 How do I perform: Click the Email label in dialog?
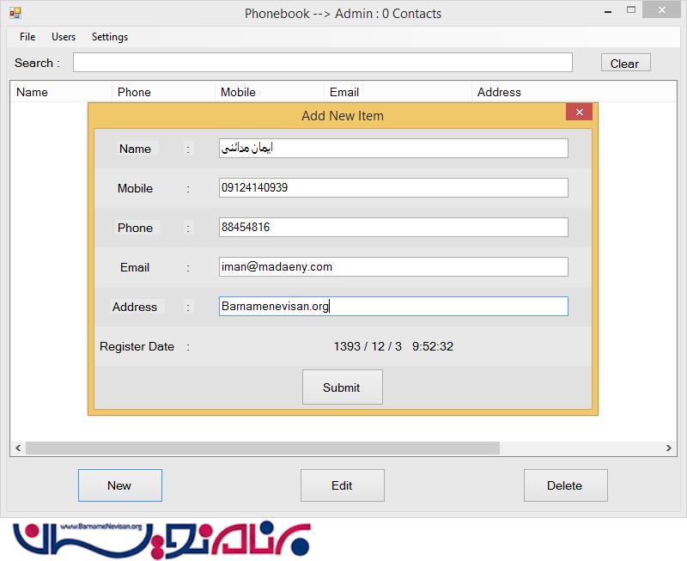pos(135,267)
